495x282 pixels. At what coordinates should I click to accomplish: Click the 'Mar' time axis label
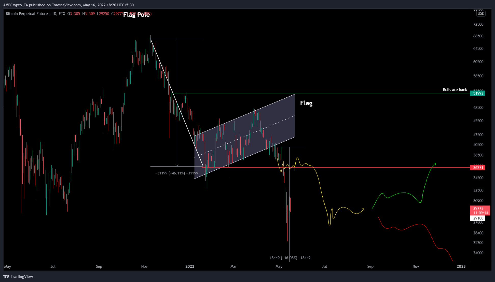point(233,266)
